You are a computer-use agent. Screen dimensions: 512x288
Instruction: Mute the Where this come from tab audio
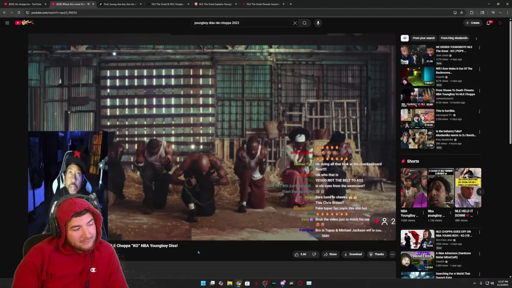(x=88, y=4)
